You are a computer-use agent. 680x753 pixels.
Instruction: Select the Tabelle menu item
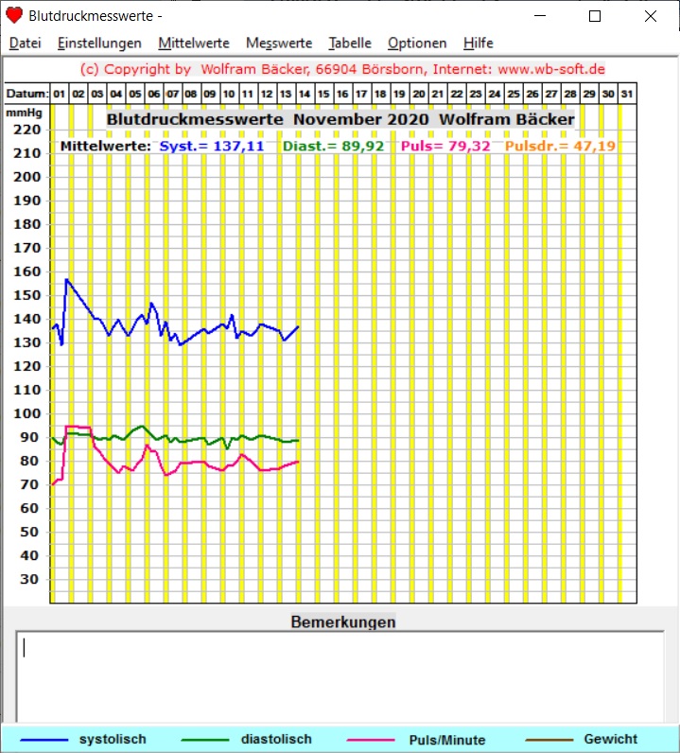coord(350,44)
